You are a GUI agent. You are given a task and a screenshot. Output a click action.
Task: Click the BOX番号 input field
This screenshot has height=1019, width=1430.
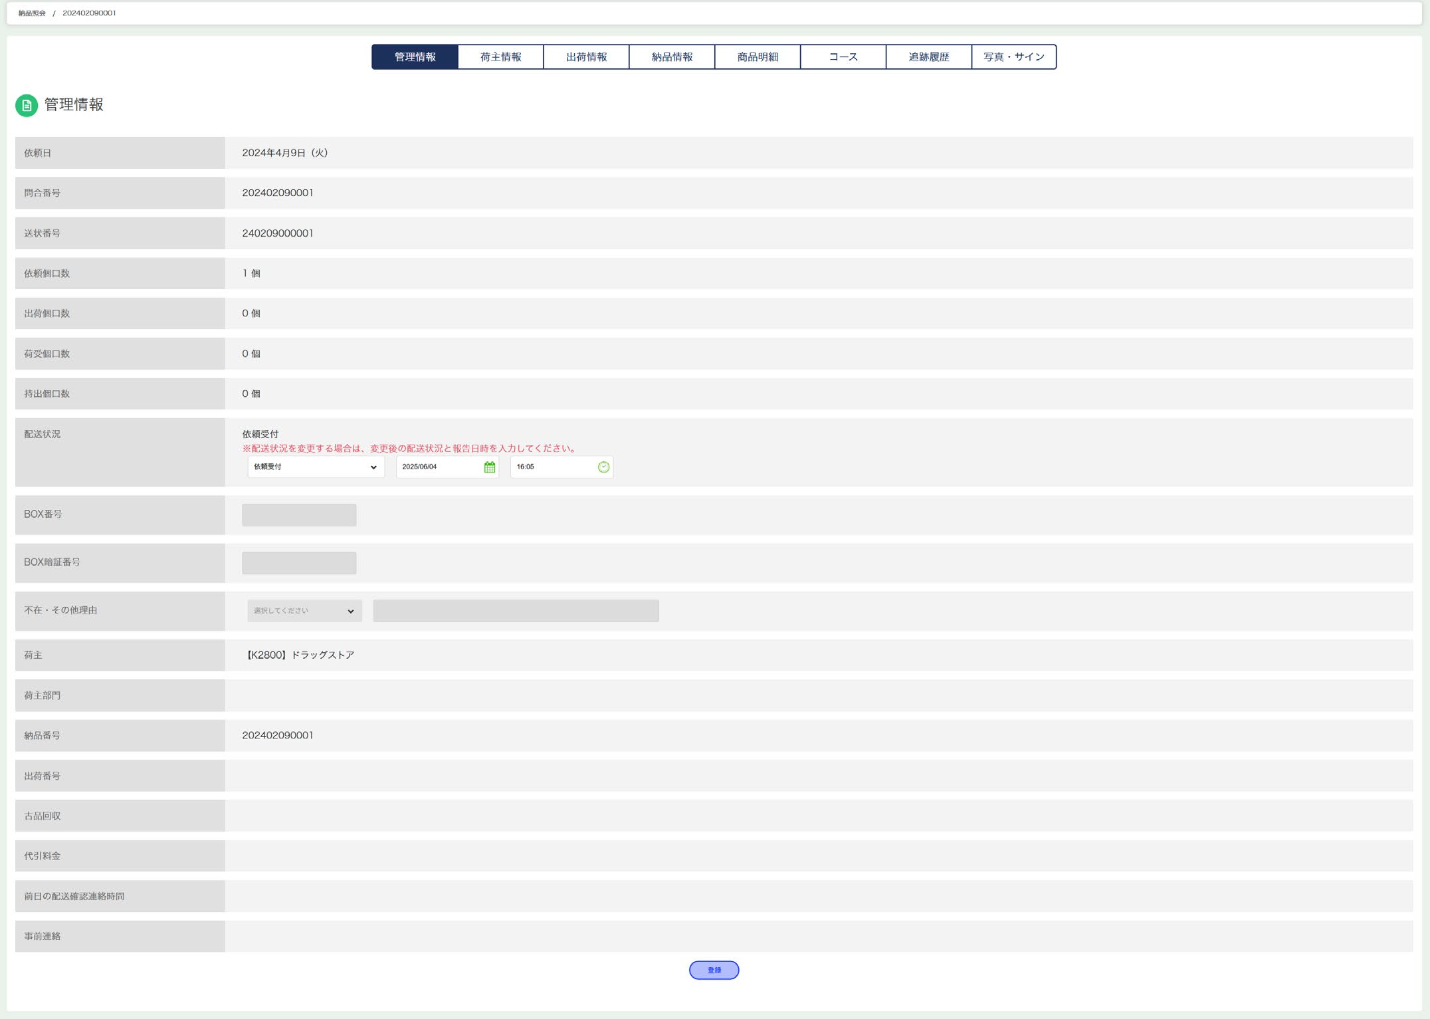[x=299, y=514]
